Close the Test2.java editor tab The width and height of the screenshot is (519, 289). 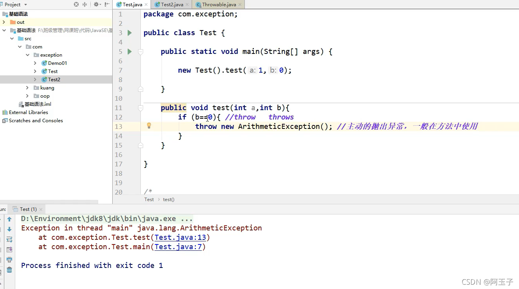point(187,5)
